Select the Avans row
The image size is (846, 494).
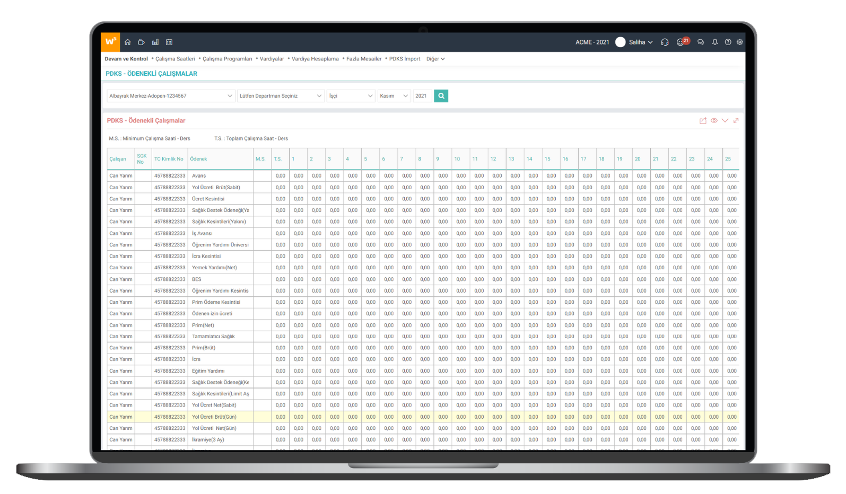click(x=423, y=176)
